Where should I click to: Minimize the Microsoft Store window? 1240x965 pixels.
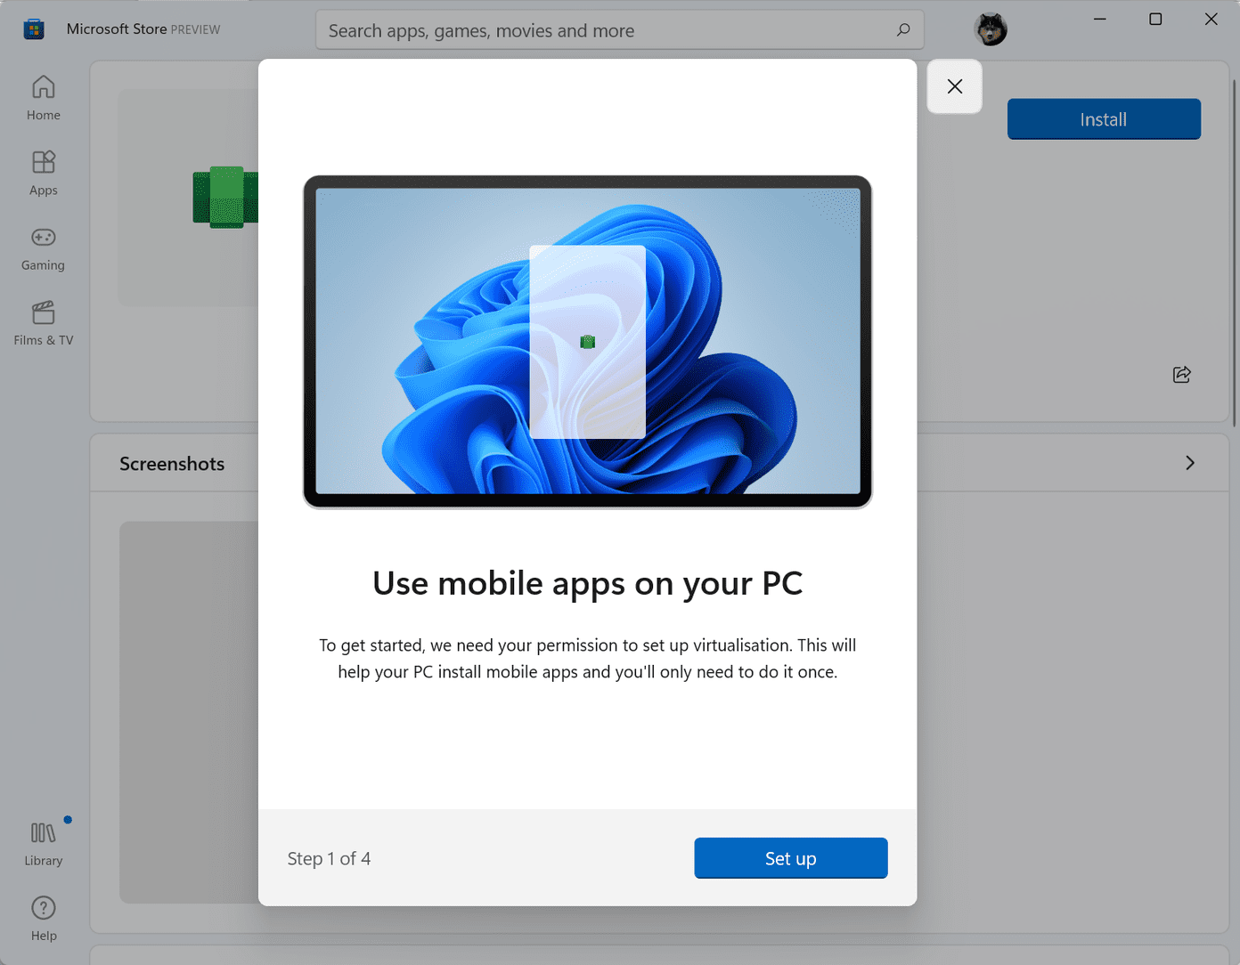(x=1100, y=19)
